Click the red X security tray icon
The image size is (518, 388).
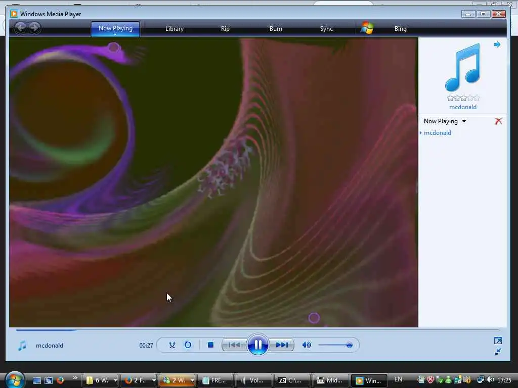430,380
